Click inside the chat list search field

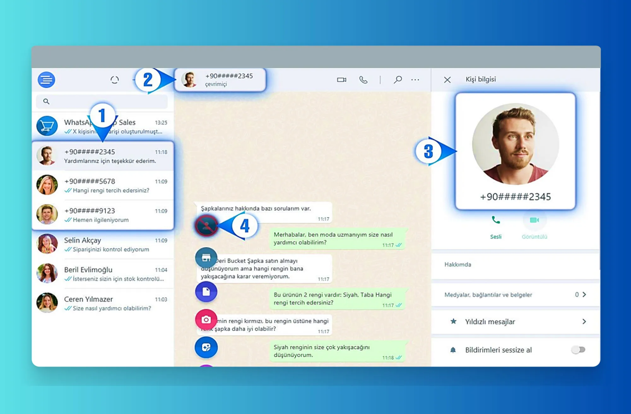click(102, 101)
